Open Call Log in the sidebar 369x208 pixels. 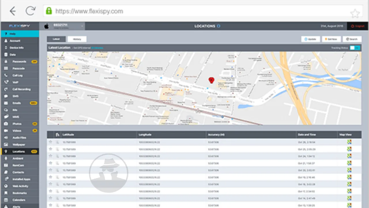[20, 75]
